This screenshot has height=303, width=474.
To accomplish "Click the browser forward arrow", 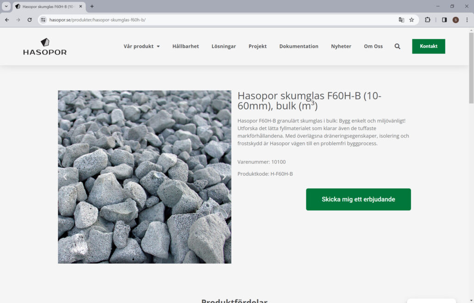I will click(18, 20).
